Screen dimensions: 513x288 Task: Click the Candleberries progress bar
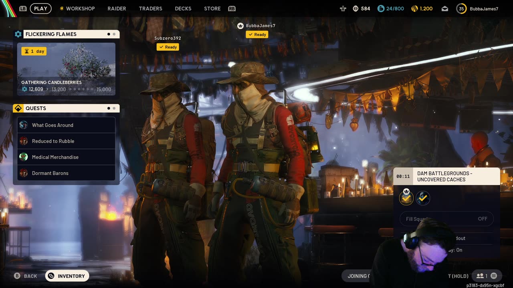pos(81,89)
